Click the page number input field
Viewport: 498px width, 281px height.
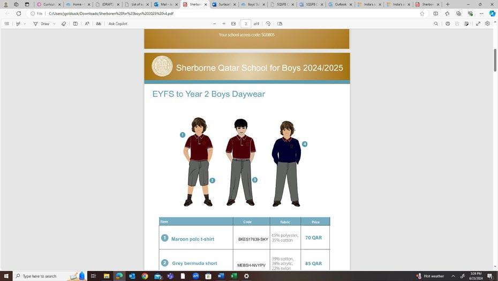246,24
